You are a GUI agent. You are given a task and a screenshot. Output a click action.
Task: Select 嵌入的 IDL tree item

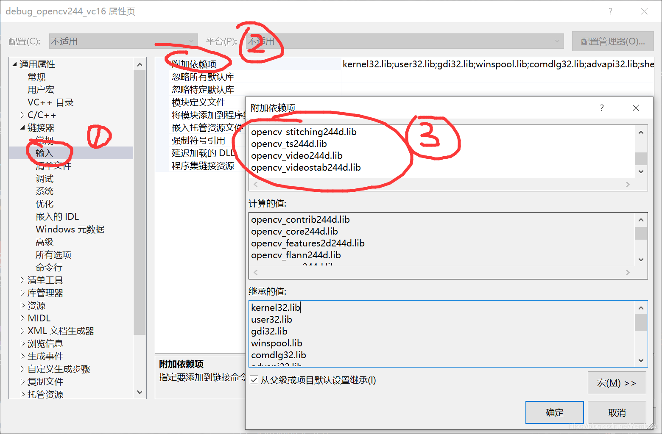point(57,216)
